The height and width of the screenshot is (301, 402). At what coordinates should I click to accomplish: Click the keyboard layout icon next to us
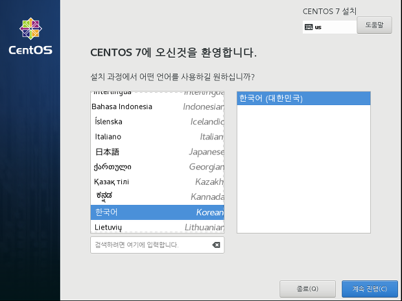point(309,27)
